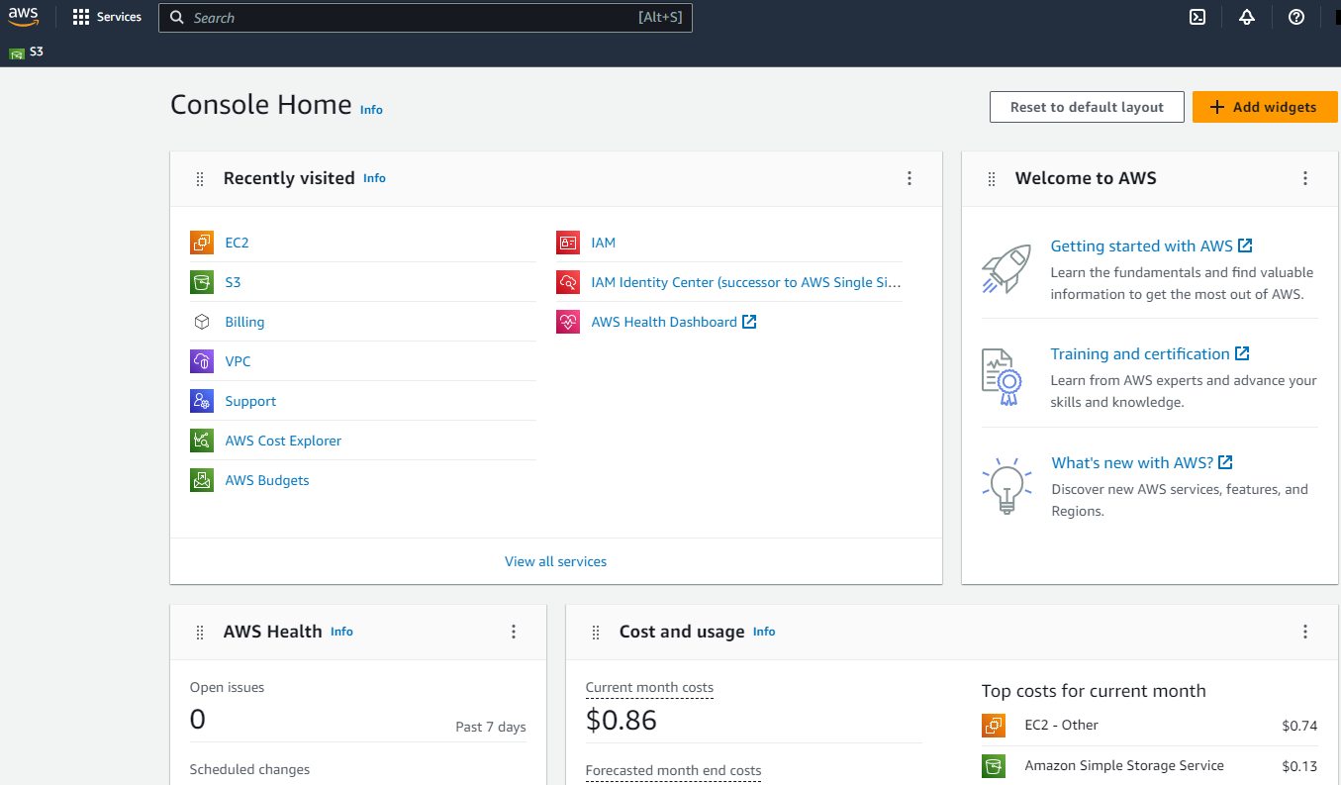Open Training and certification link
1341x785 pixels.
coord(1150,353)
